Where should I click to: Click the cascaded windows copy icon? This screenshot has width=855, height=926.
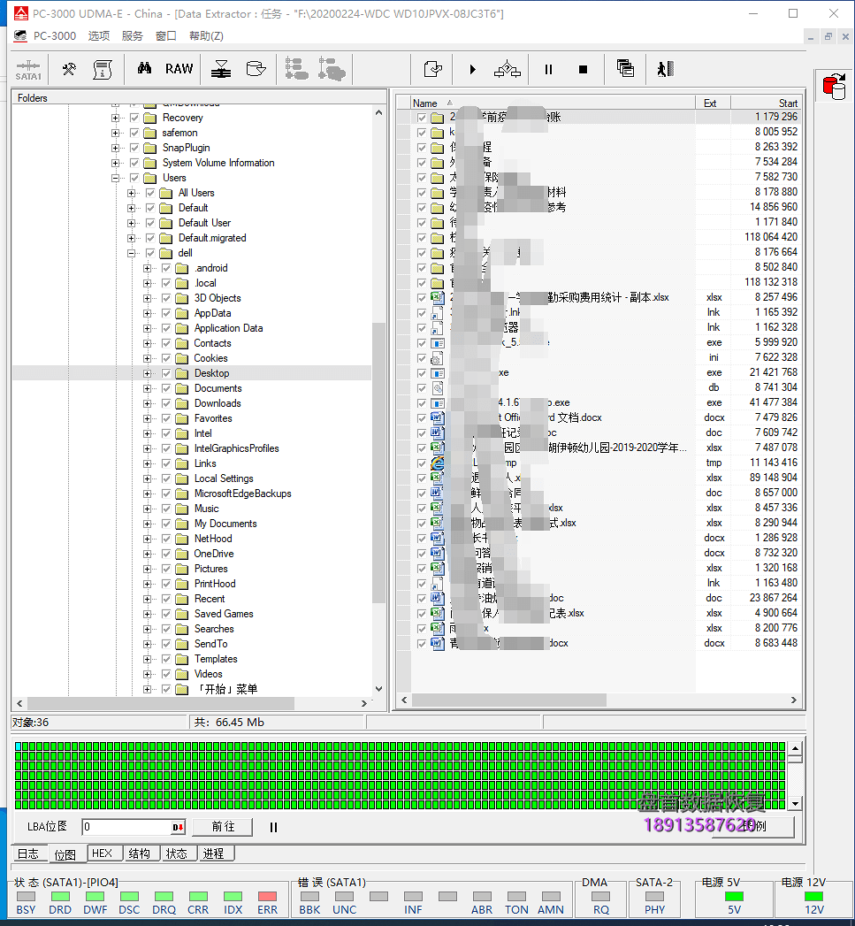[x=625, y=68]
